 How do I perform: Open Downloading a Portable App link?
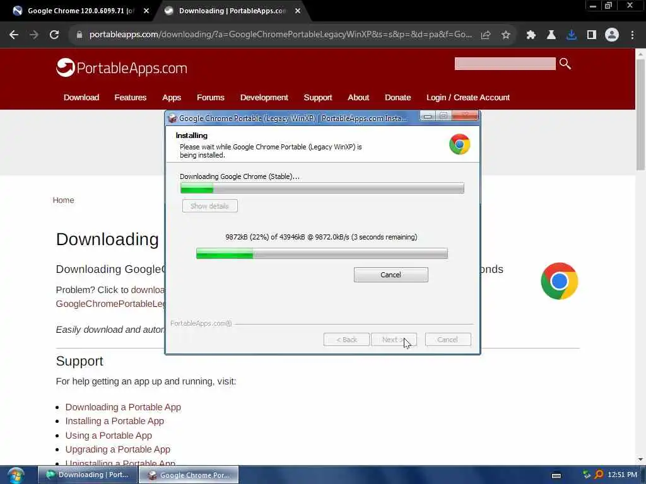click(x=123, y=407)
